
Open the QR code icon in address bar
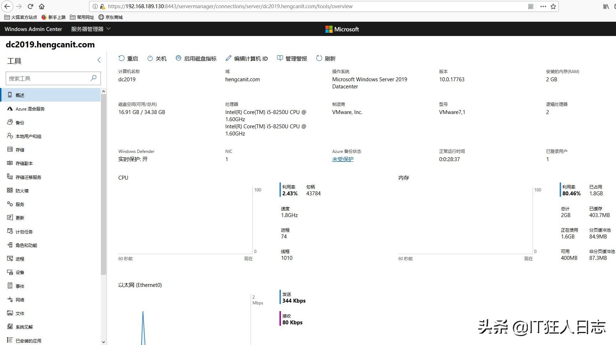pyautogui.click(x=531, y=6)
